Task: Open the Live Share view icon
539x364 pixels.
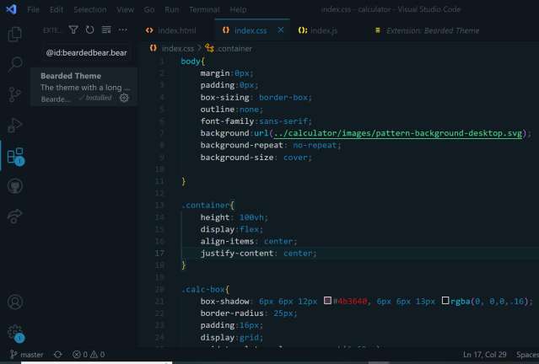Action: click(x=15, y=217)
